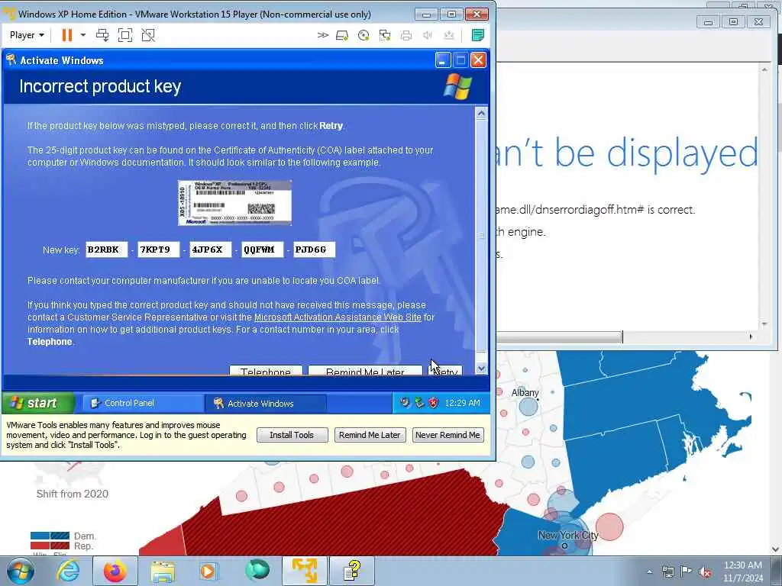This screenshot has width=782, height=586.
Task: Click the Dem. legend color swatch
Action: (x=50, y=536)
